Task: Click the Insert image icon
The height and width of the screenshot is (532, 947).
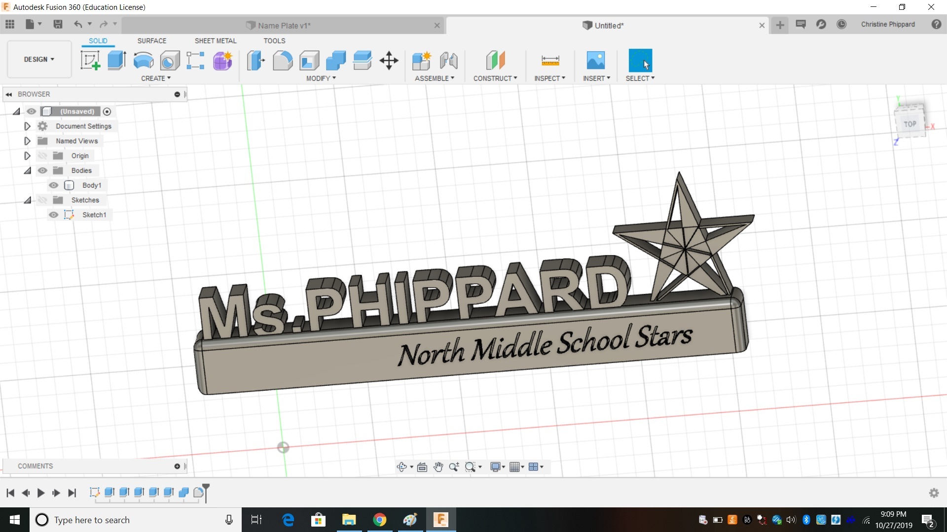Action: [596, 61]
